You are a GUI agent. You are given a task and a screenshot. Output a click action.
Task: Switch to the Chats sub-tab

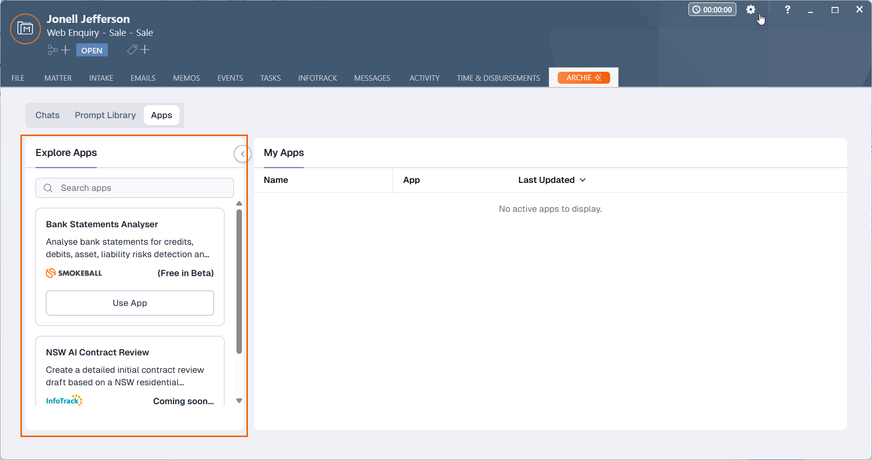tap(47, 115)
